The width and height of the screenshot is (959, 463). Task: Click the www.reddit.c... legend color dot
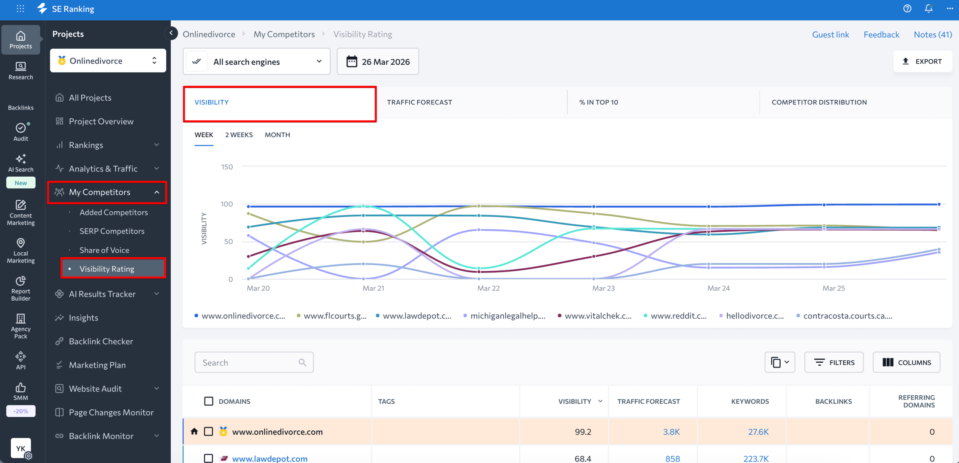(645, 316)
